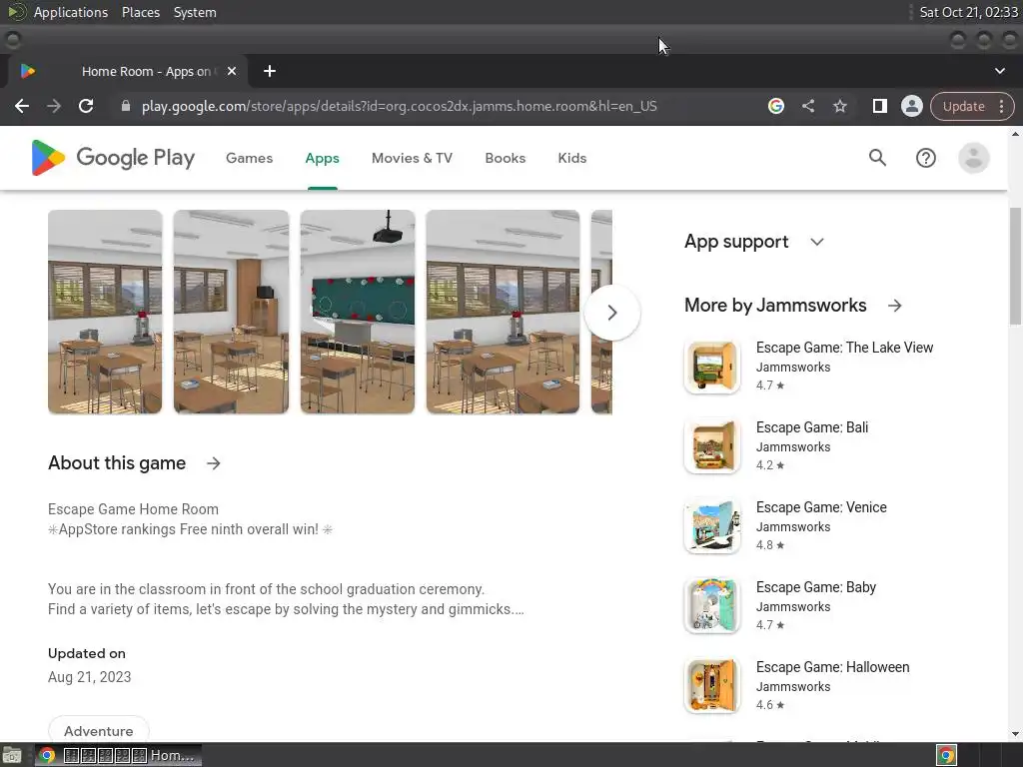The image size is (1023, 767).
Task: Select the Home Room taskbar window button
Action: point(118,755)
